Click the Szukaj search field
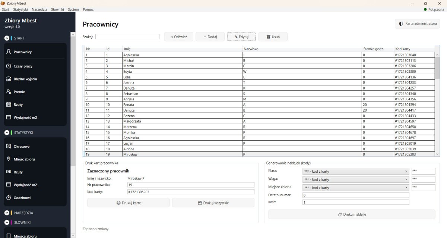This screenshot has height=238, width=447. (127, 37)
